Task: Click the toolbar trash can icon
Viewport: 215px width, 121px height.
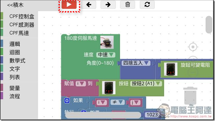Action: [x=128, y=5]
